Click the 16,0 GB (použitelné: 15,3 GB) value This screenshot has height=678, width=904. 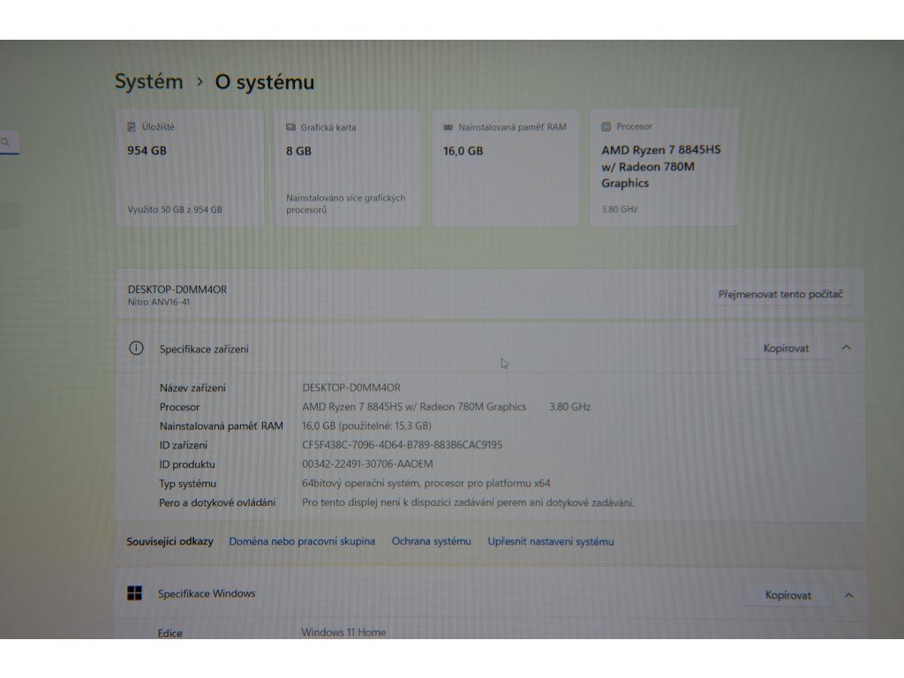coord(366,426)
